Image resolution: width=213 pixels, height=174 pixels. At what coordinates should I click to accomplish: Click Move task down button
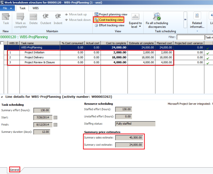click(77, 20)
